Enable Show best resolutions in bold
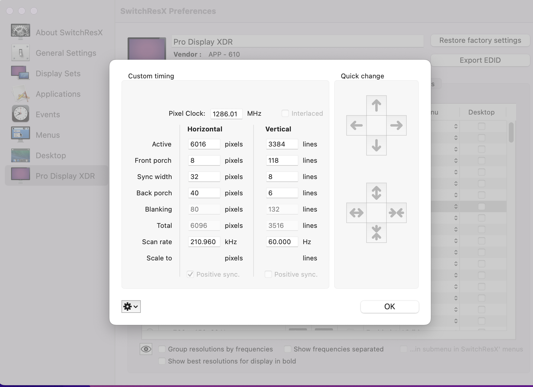The height and width of the screenshot is (387, 533). (x=162, y=361)
